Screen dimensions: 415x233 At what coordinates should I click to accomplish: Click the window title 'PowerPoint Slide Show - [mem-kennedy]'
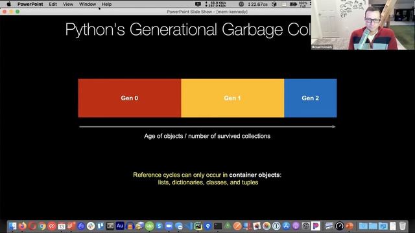207,12
